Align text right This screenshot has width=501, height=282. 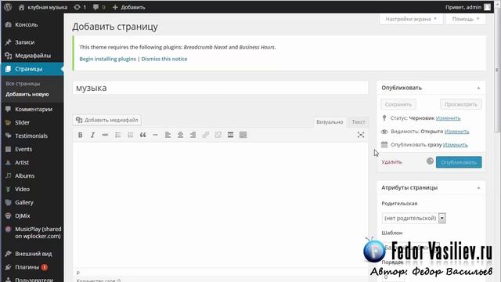[193, 135]
